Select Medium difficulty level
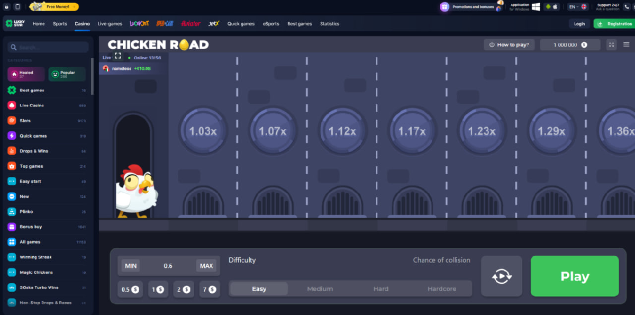635x315 pixels. [320, 289]
